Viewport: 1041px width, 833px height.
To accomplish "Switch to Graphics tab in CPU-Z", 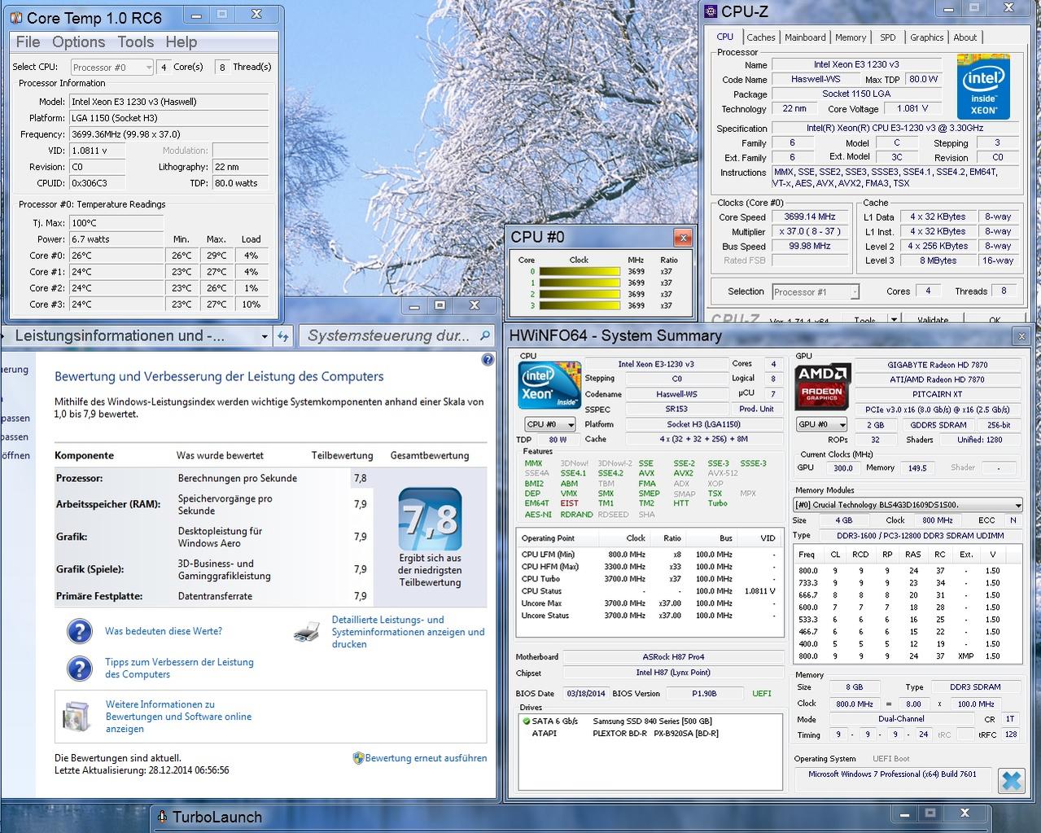I will point(927,37).
